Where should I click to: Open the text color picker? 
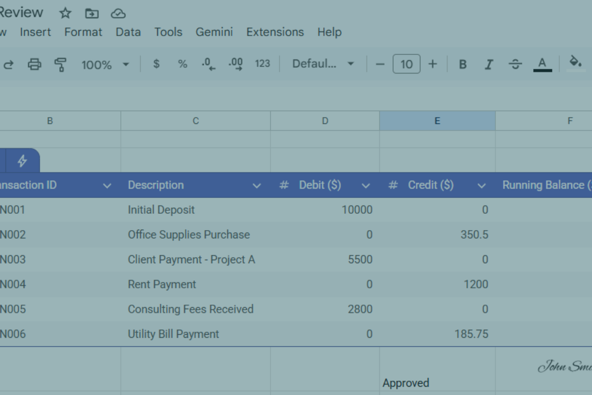[542, 64]
